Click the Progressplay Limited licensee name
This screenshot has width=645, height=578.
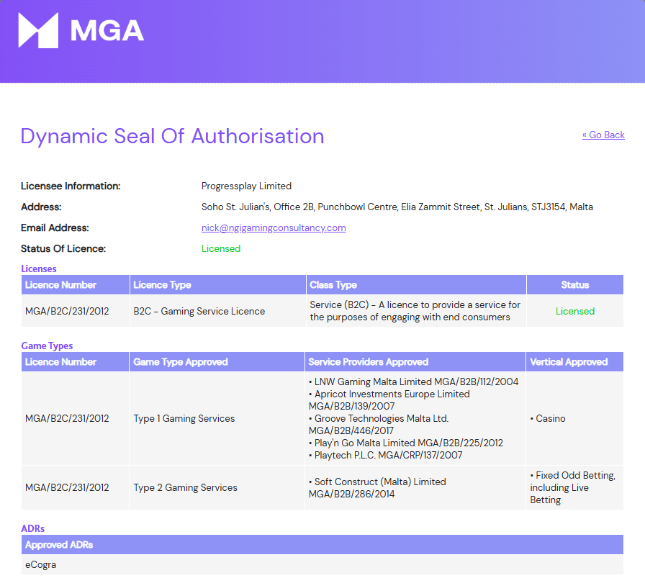[246, 186]
